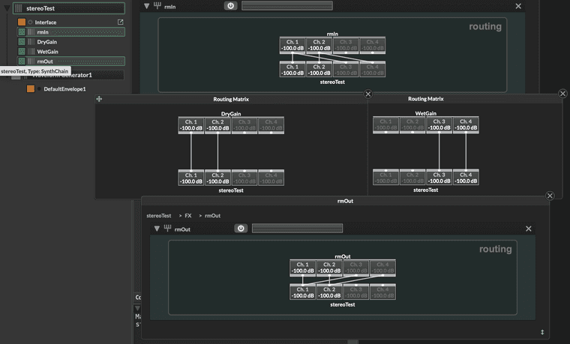The image size is (570, 344).
Task: Click DryGain source Ch. 1 box
Action: point(191,125)
